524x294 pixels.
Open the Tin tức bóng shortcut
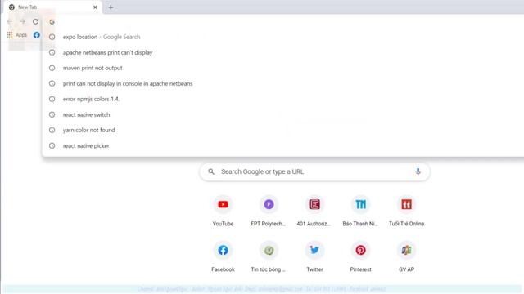(269, 256)
